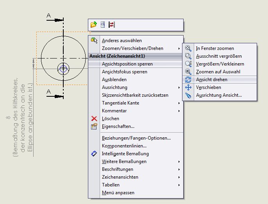
Task: Expand Kommentar submenu arrow
Action: [179, 111]
